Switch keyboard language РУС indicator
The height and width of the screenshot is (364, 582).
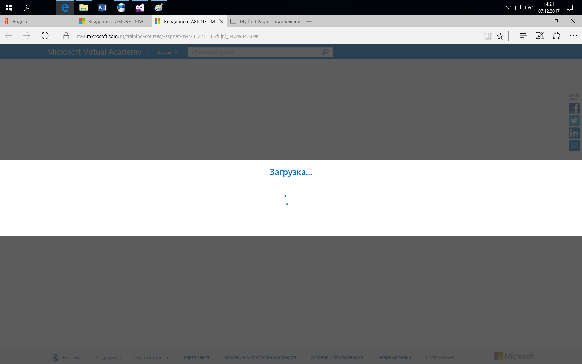pos(529,8)
